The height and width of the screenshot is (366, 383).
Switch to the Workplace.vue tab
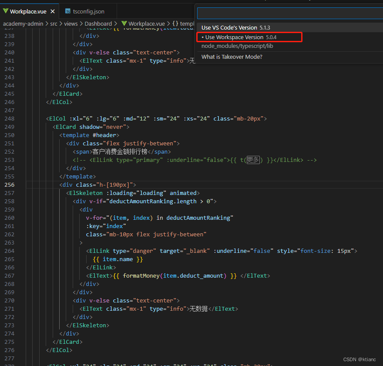click(28, 11)
